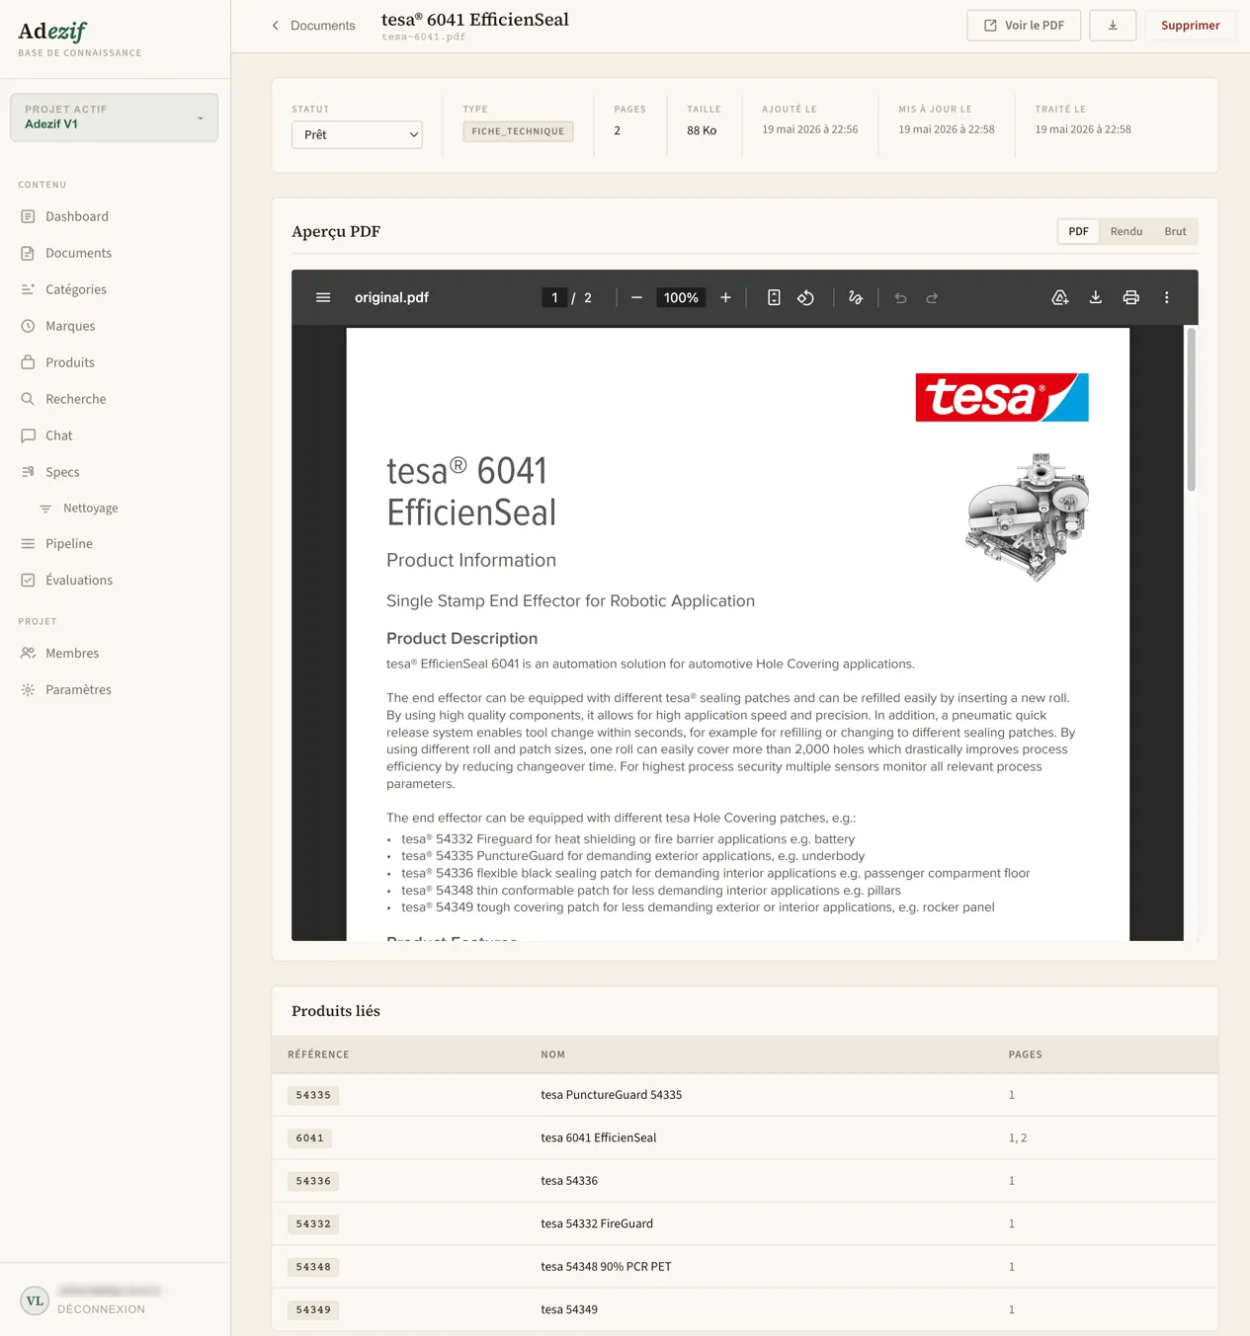Click the undo arrow in PDF toolbar

tap(900, 297)
